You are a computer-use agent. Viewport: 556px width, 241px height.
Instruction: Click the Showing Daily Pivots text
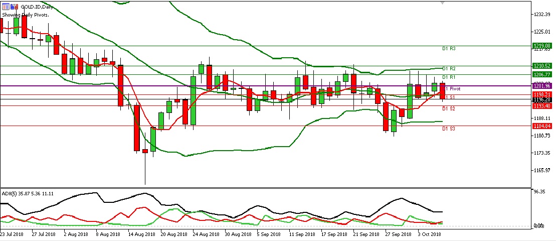point(26,15)
